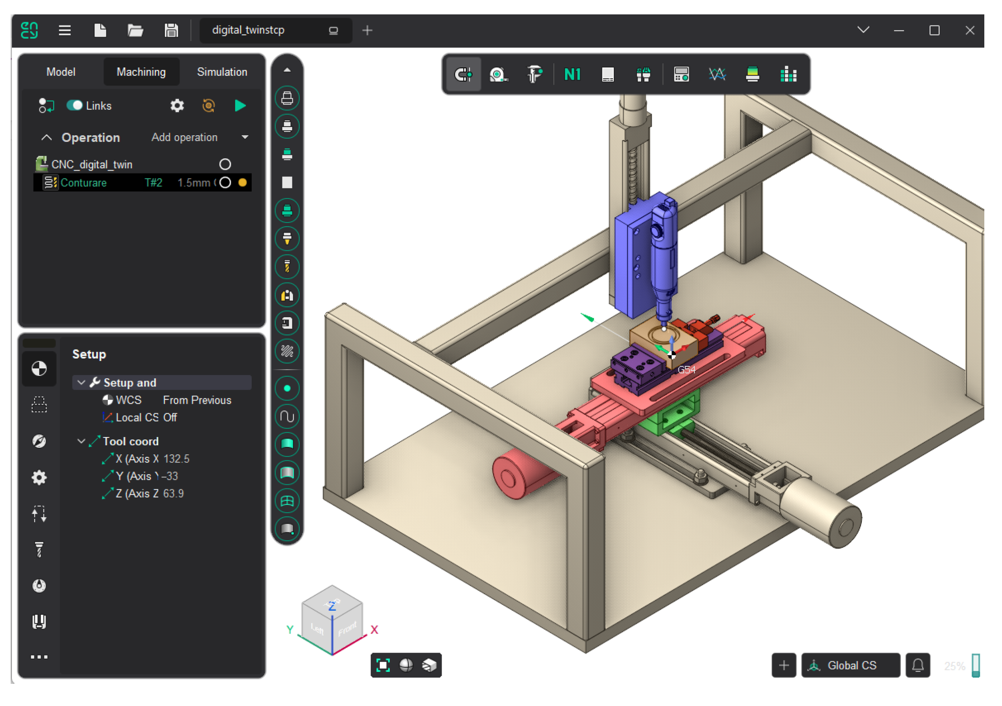Click the open folder icon
This screenshot has width=1002, height=706.
click(x=135, y=30)
